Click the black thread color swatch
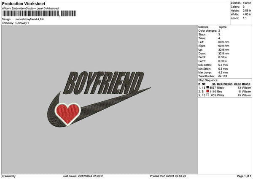Screen dimensions: 253x179 (207, 87)
